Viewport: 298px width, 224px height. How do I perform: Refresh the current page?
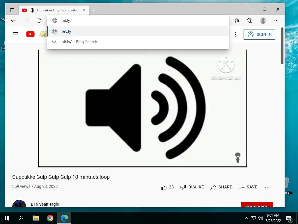39,20
